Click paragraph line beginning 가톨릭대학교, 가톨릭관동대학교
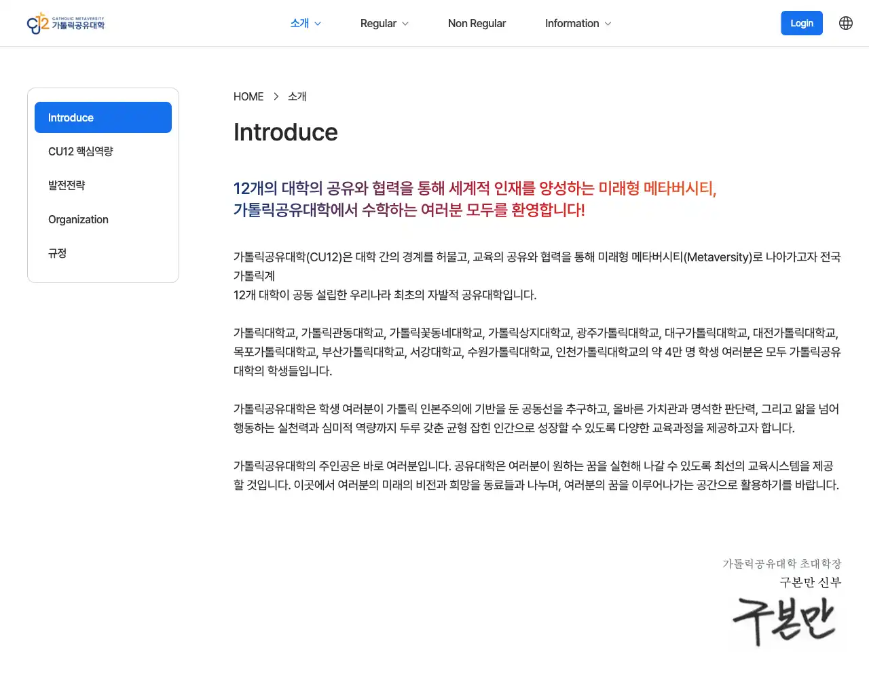 tap(536, 333)
